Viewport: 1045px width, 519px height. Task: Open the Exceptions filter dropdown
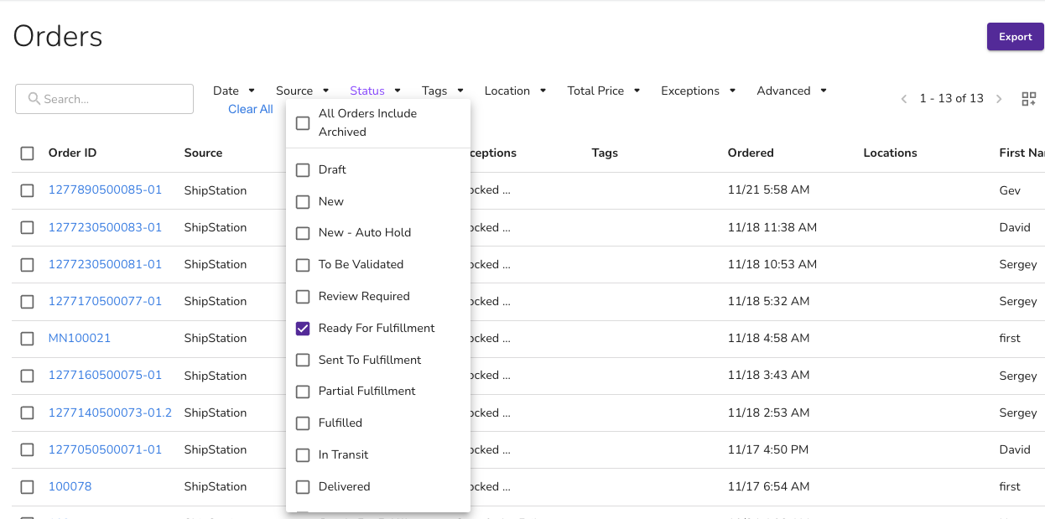click(x=699, y=91)
